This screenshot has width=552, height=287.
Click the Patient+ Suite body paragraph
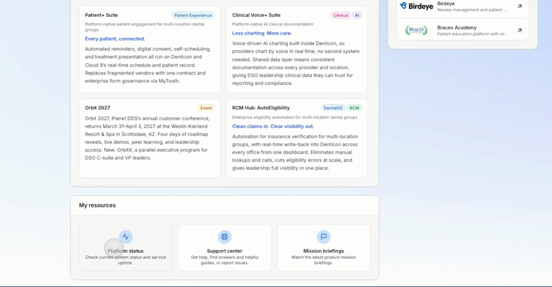[148, 65]
